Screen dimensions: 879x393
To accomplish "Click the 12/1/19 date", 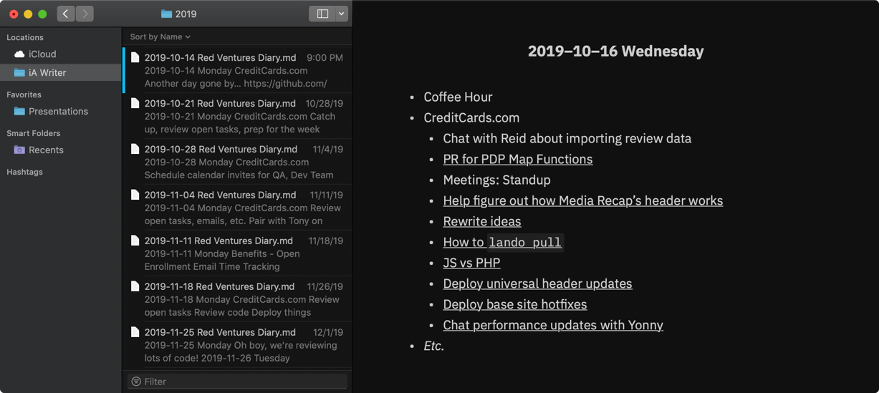I will 327,332.
